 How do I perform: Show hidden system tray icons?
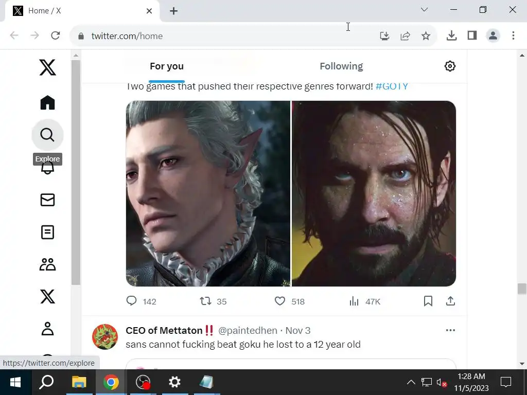(x=411, y=382)
